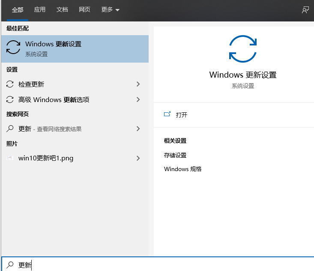Click 打开 to launch update settings
The width and height of the screenshot is (314, 271).
[x=182, y=115]
